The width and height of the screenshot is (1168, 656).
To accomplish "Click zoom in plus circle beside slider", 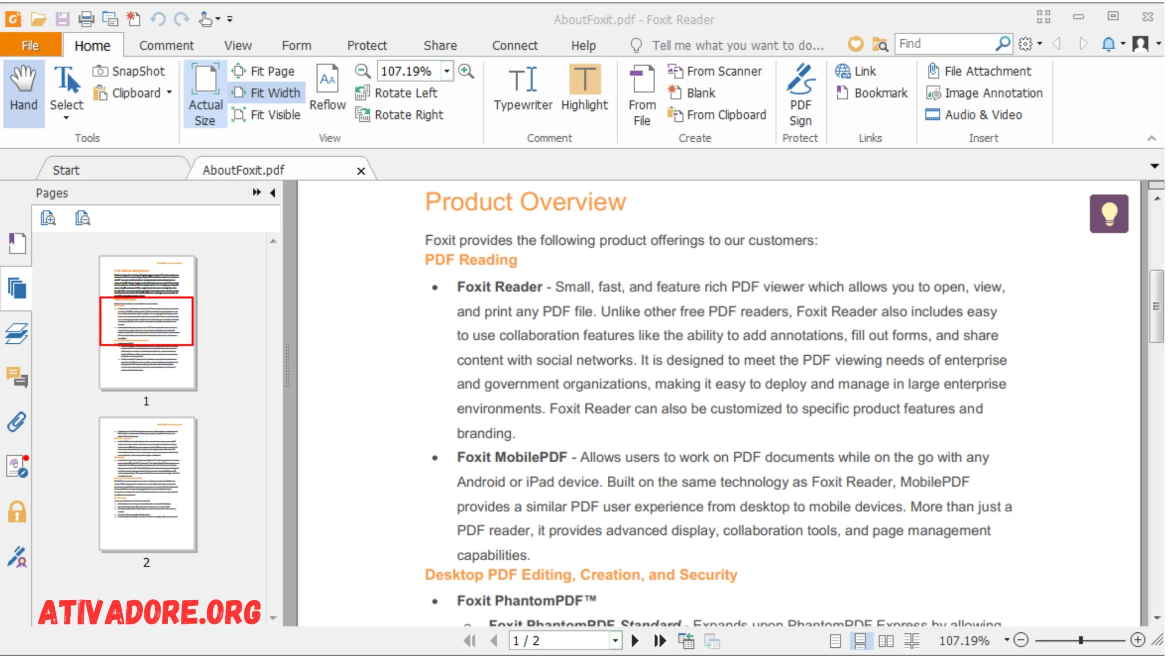I will [x=1138, y=641].
